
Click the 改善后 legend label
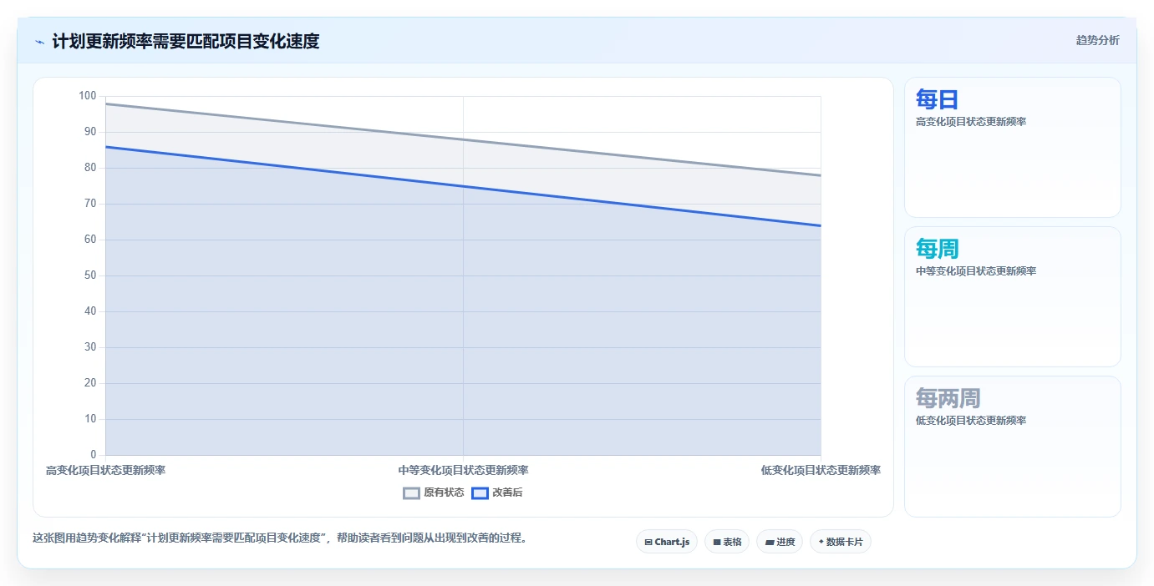click(x=507, y=493)
